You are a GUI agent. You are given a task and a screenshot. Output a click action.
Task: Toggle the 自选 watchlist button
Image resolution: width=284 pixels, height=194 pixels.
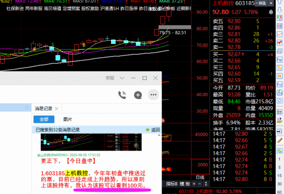[261, 3]
